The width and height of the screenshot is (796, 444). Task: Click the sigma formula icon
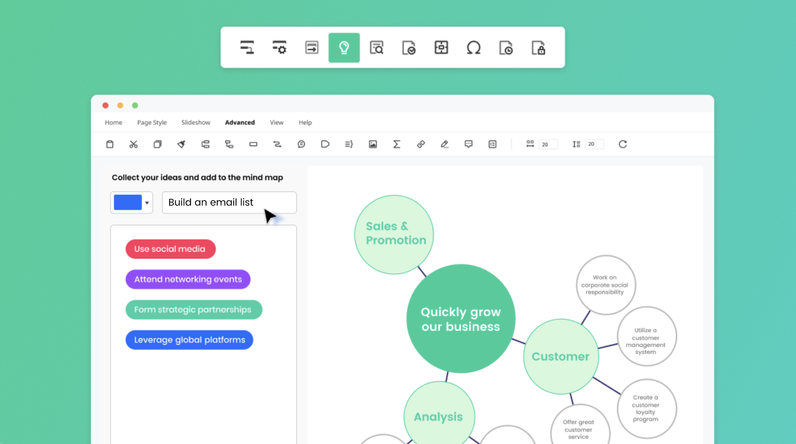[x=396, y=144]
